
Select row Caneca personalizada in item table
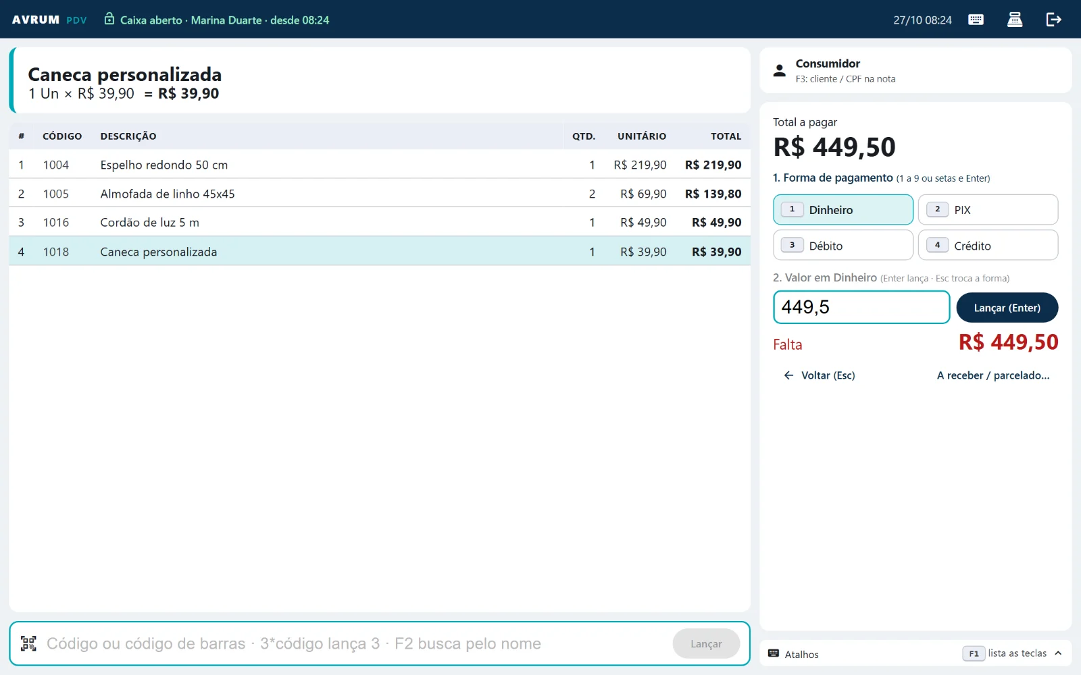[x=380, y=251]
